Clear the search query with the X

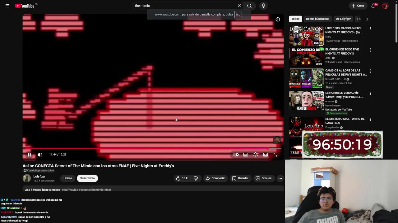(x=239, y=6)
